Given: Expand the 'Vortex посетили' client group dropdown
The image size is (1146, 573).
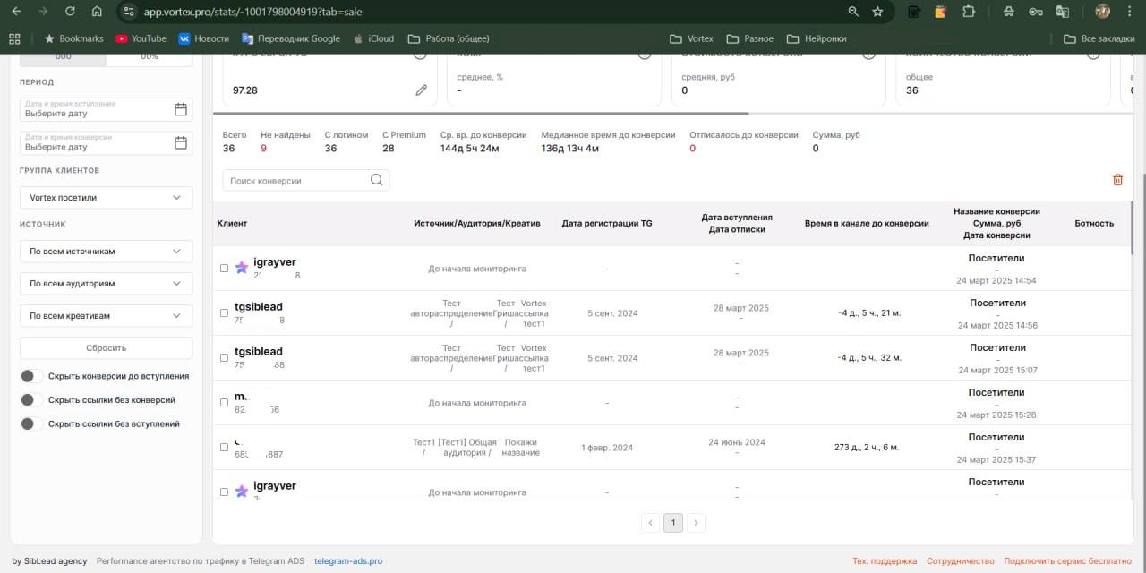Looking at the screenshot, I should (x=106, y=198).
